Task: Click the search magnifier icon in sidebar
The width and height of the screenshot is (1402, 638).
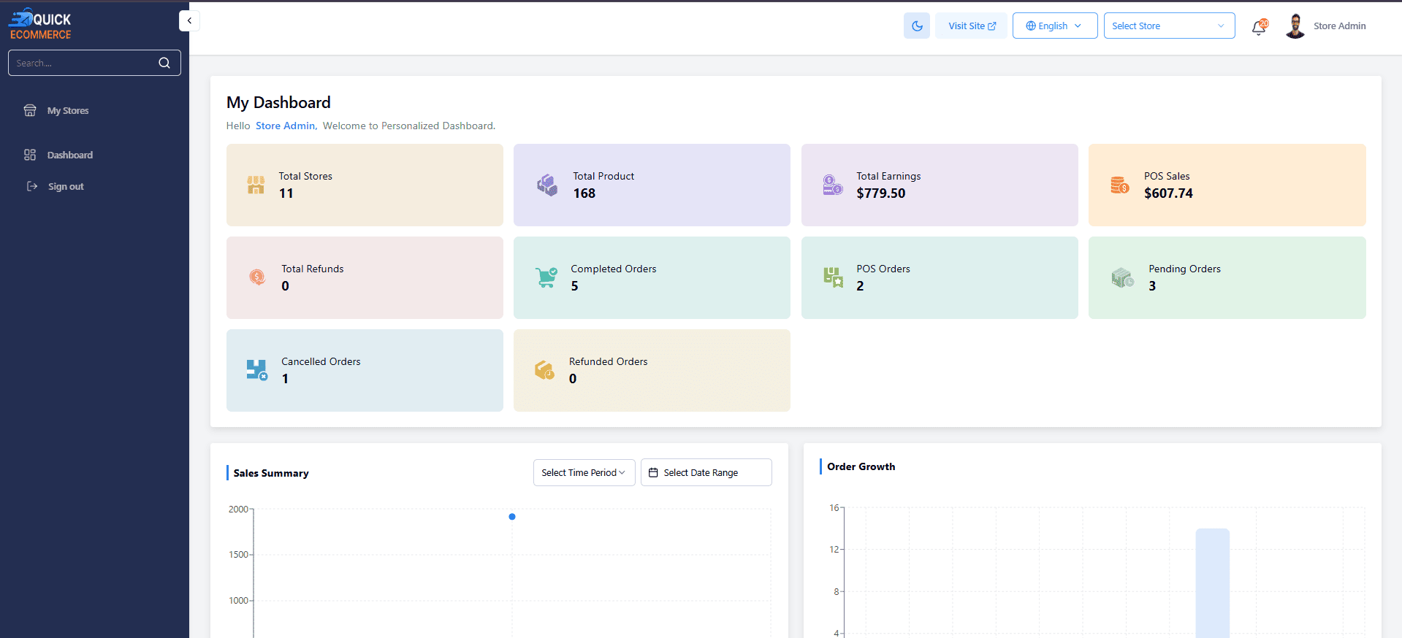Action: pyautogui.click(x=164, y=63)
